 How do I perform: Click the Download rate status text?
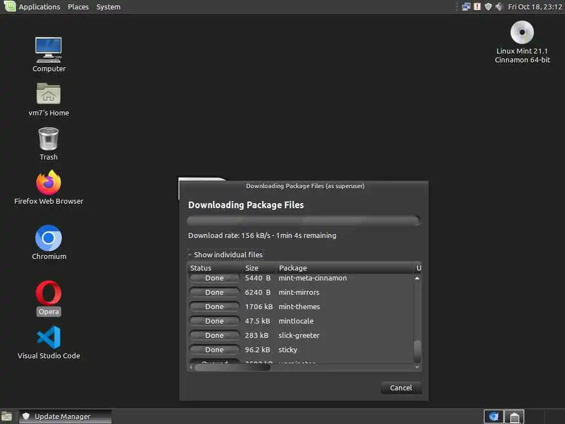pos(262,235)
